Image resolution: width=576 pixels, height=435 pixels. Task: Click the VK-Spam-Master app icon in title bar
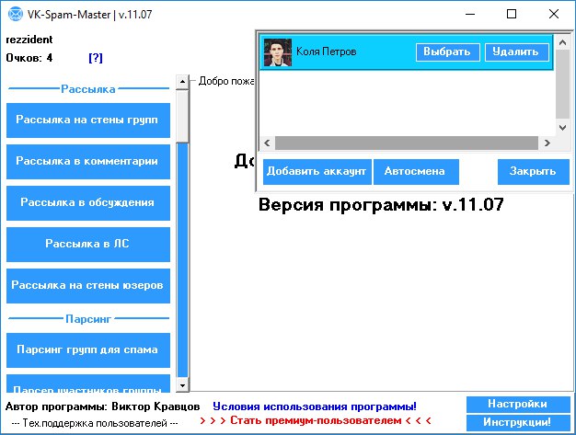pos(14,14)
